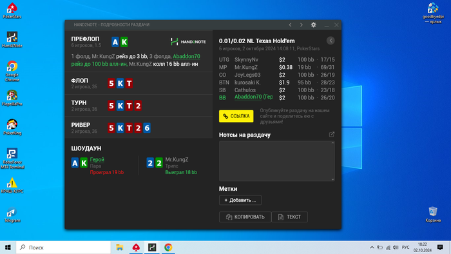Click the РИВЕР section heading
The height and width of the screenshot is (254, 451).
81,125
